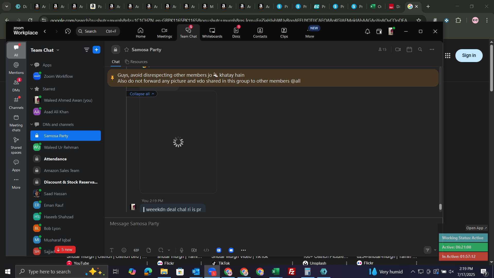View the 15 members of Samosa Party
Screen dimensions: 494x278
coord(382,49)
